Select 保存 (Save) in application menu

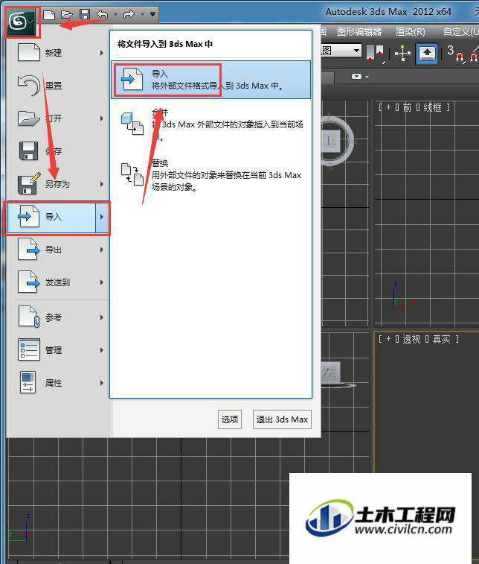[x=57, y=151]
